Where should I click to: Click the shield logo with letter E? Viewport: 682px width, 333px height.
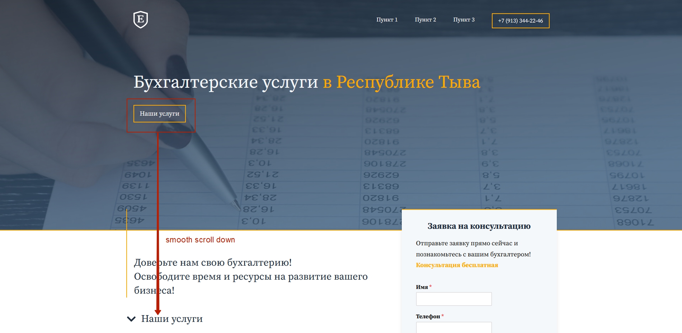pyautogui.click(x=140, y=19)
